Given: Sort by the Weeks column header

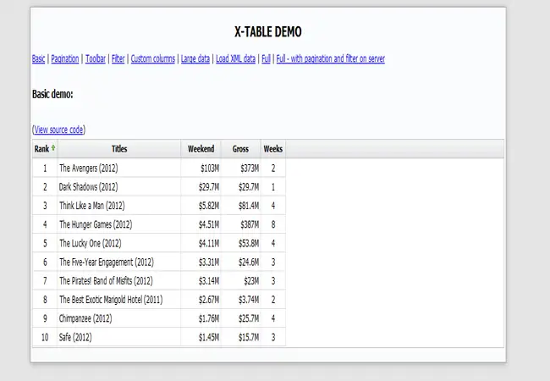Looking at the screenshot, I should coord(273,149).
